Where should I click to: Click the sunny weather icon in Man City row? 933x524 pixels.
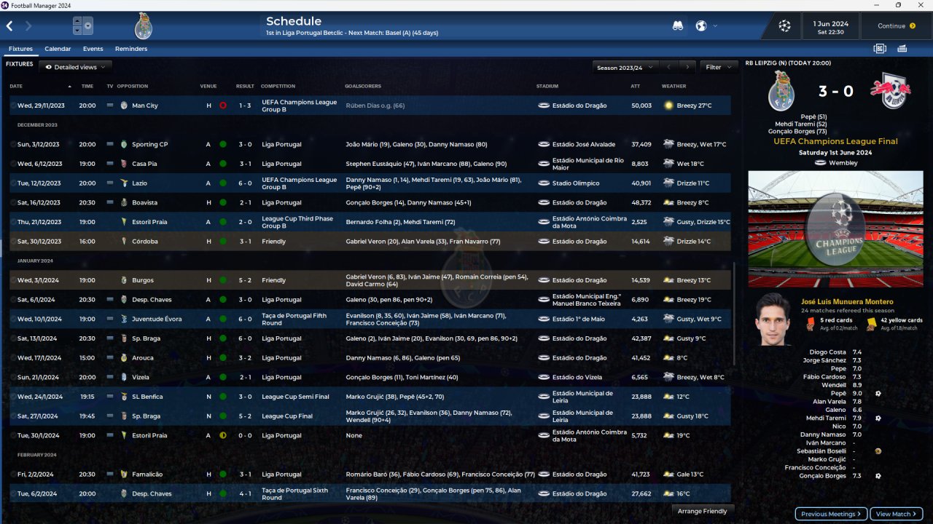668,106
